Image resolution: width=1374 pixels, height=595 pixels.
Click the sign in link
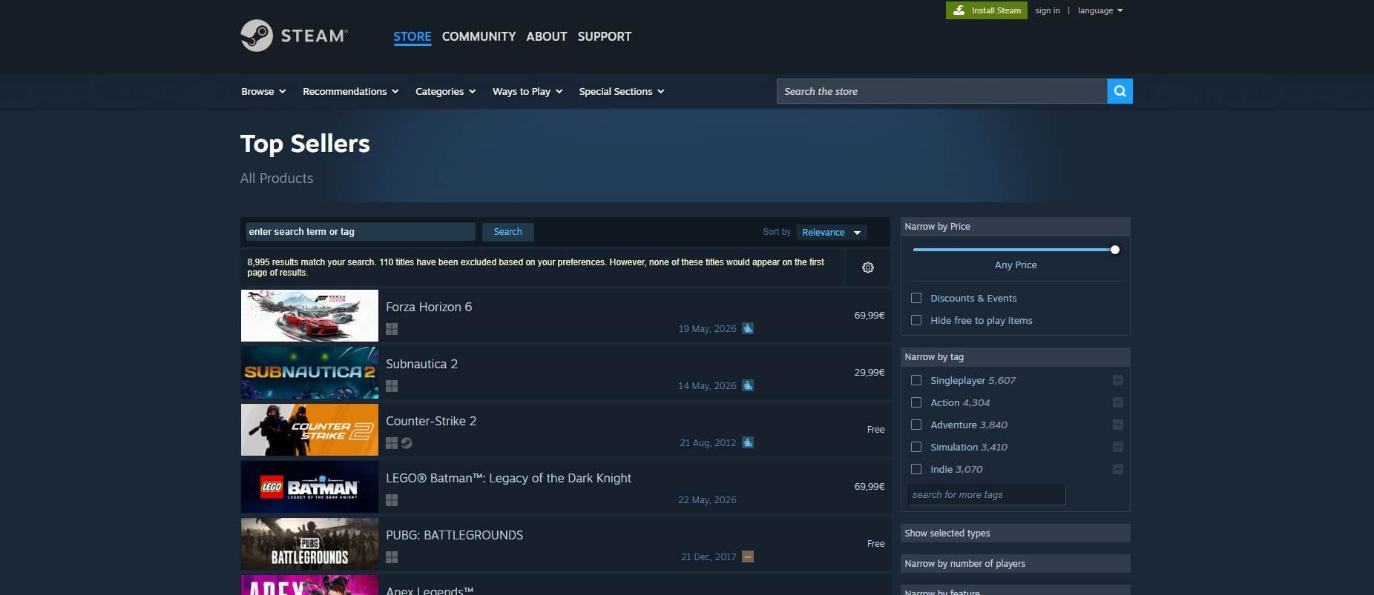[x=1048, y=10]
